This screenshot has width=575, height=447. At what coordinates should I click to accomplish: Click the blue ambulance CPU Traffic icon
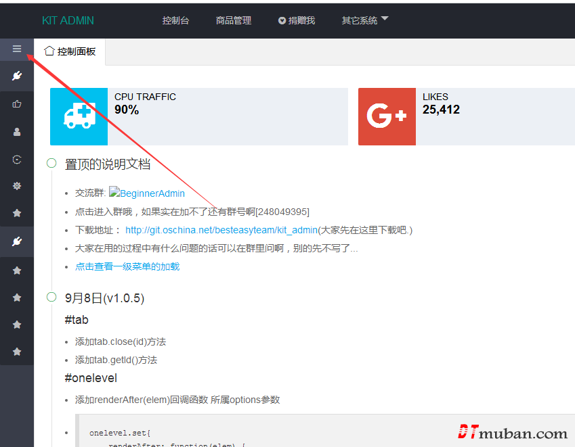point(79,116)
